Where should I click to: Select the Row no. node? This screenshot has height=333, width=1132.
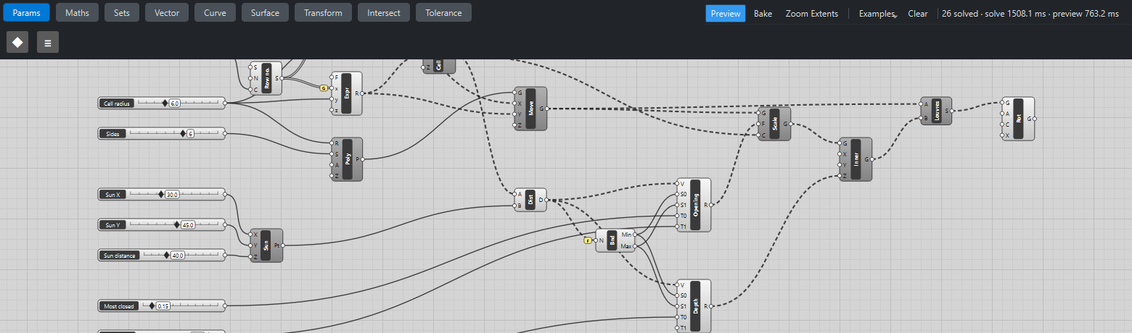[266, 78]
